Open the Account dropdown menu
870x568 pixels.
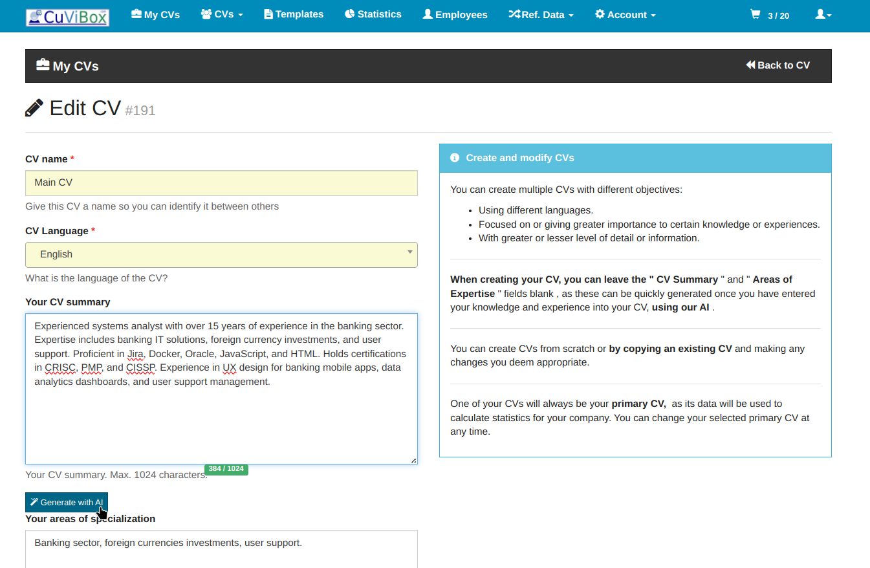tap(625, 14)
